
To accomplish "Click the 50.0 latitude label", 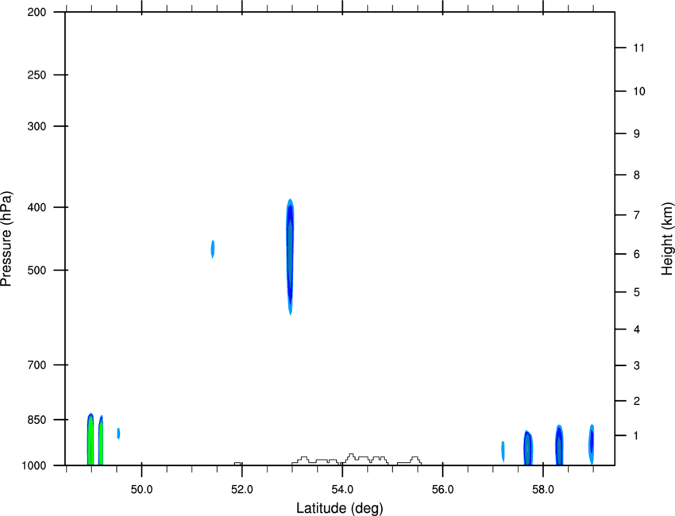I will [141, 490].
